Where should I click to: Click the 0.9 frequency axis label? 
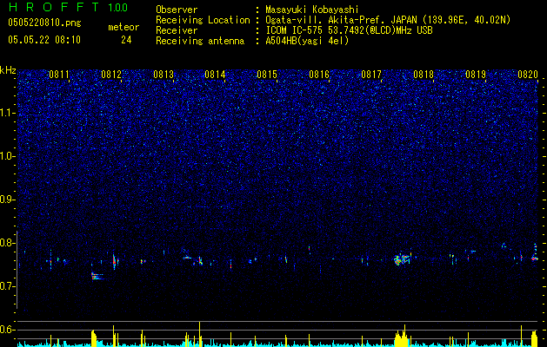(x=8, y=200)
